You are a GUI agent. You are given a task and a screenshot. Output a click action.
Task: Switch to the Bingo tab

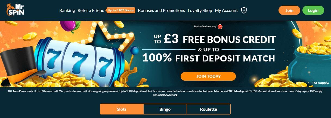pyautogui.click(x=165, y=109)
